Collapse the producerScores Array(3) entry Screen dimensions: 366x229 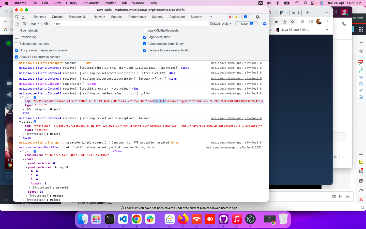26,167
